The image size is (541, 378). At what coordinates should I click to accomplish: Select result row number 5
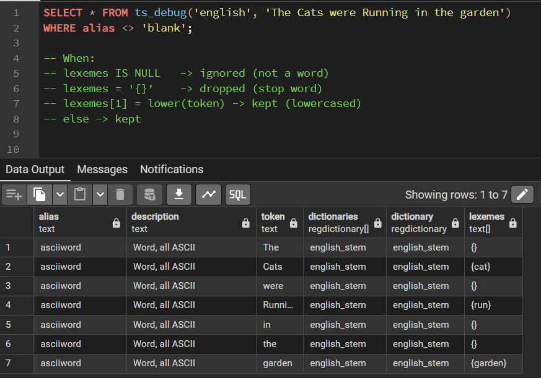point(17,325)
